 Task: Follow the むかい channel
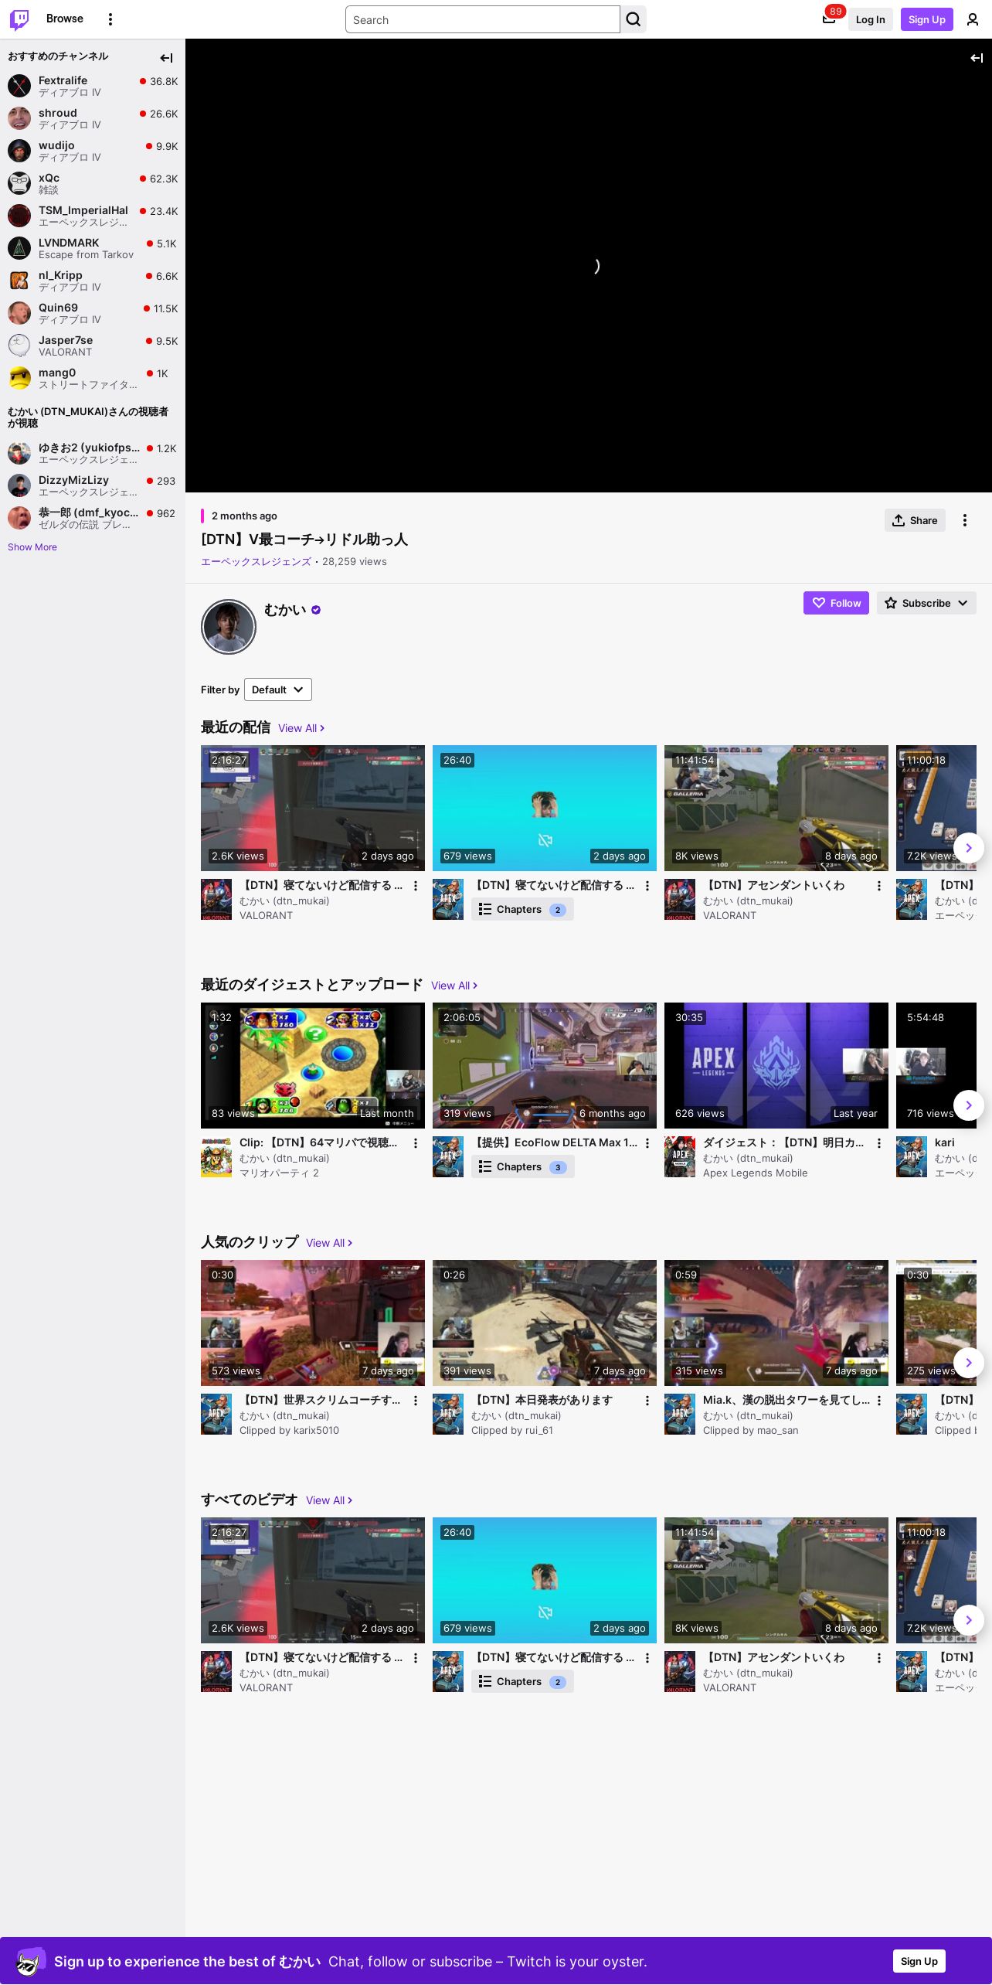(836, 603)
